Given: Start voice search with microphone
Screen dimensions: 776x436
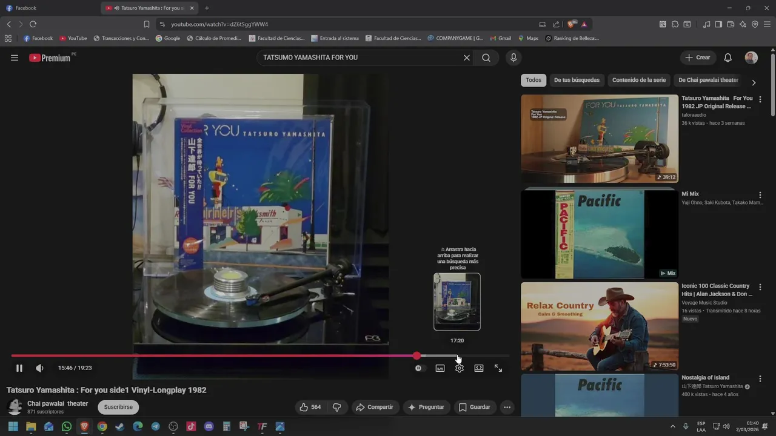Looking at the screenshot, I should 513,58.
